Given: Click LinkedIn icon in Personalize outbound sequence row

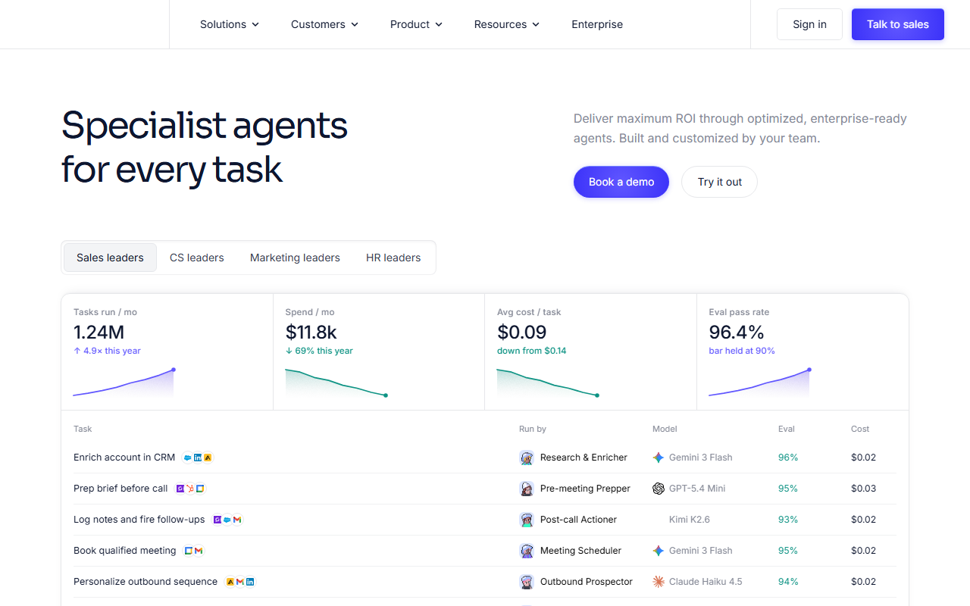Looking at the screenshot, I should (250, 582).
